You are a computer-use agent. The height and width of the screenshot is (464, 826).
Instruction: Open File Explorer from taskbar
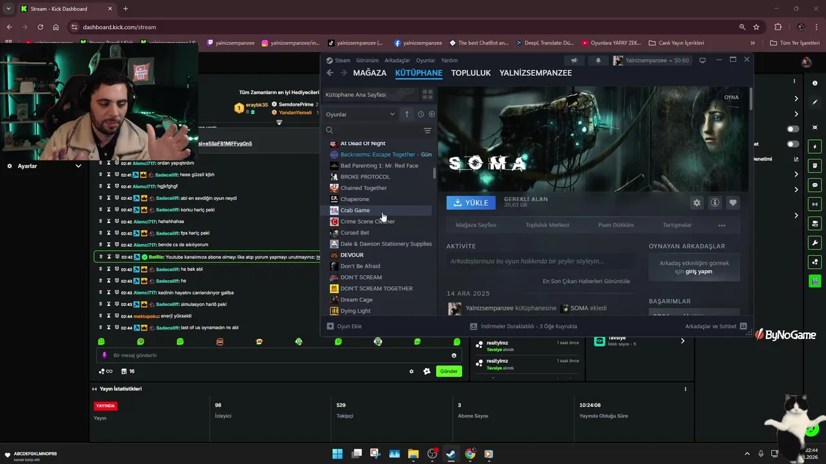(x=413, y=454)
